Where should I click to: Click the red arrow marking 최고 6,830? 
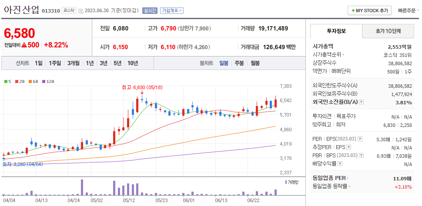[x=142, y=93]
